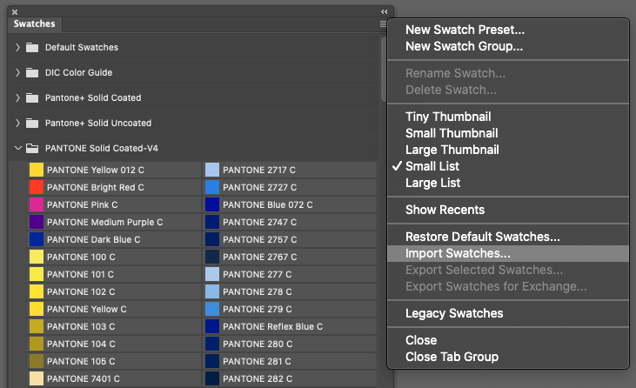Expand the DIC Color Guide group

(17, 72)
